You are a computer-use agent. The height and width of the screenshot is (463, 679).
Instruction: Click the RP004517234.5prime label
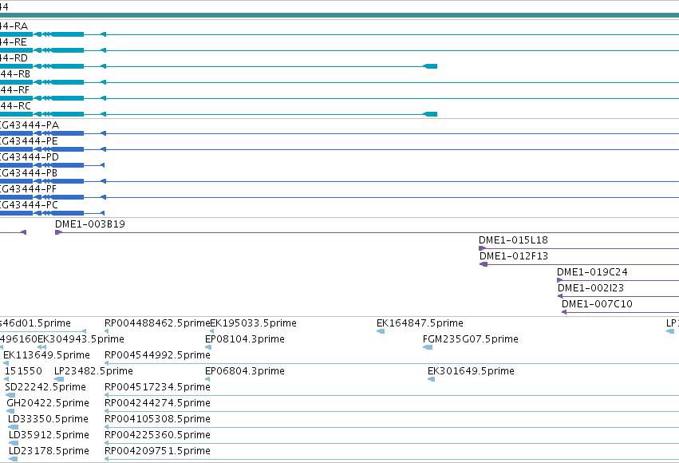click(x=157, y=387)
